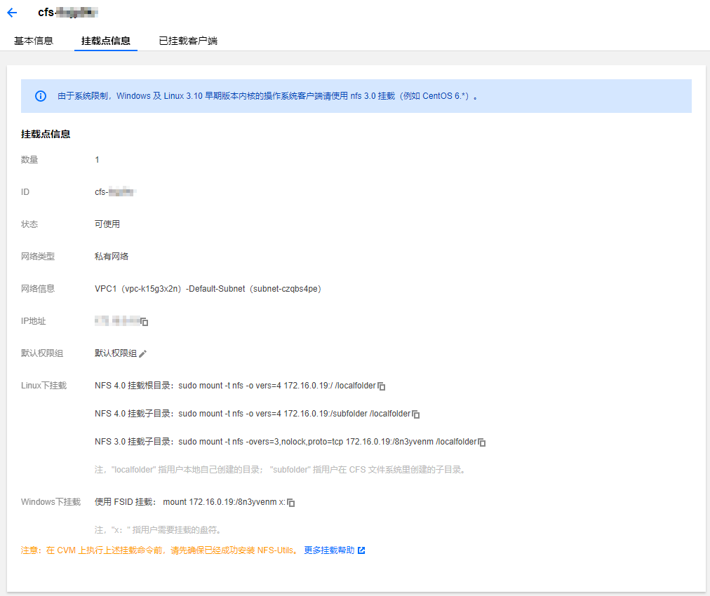Edit the default permission group via pencil icon

(142, 353)
